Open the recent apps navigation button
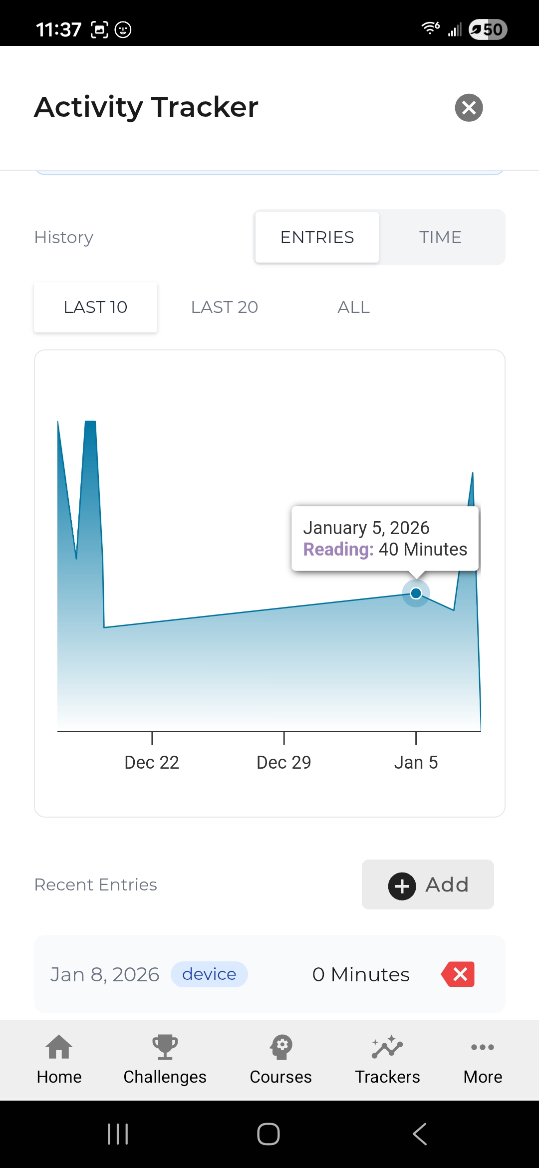539x1168 pixels. point(118,1134)
